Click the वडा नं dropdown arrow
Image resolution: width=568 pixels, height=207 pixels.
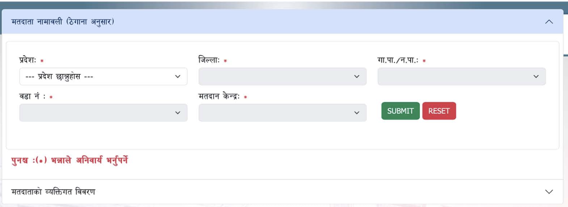pos(178,113)
